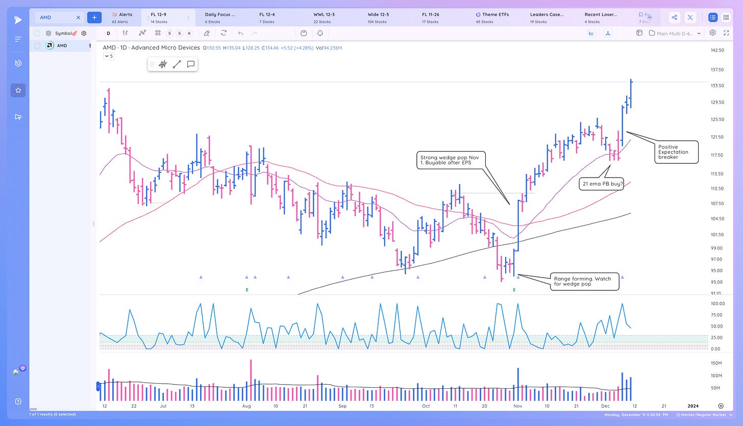743x426 pixels.
Task: Select the trend line drawing tool
Action: tap(177, 64)
